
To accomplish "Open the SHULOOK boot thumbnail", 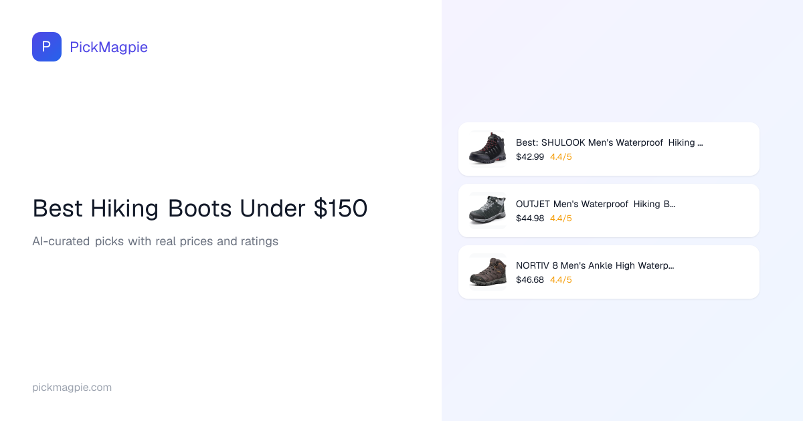I will (x=487, y=148).
